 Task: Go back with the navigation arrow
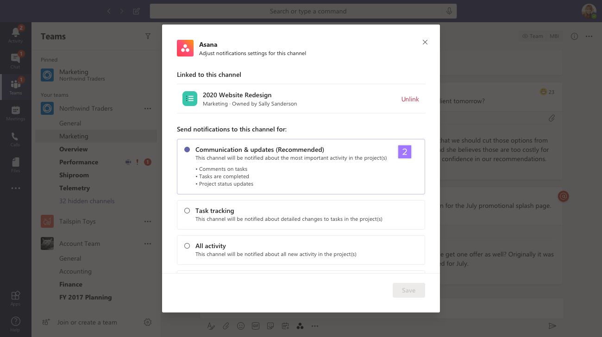[109, 11]
